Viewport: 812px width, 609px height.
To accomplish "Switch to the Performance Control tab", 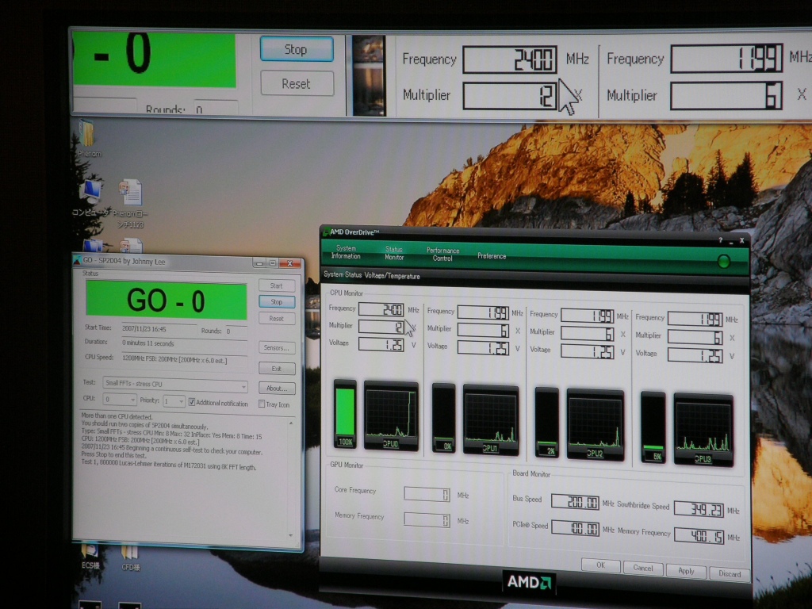I will [x=442, y=254].
